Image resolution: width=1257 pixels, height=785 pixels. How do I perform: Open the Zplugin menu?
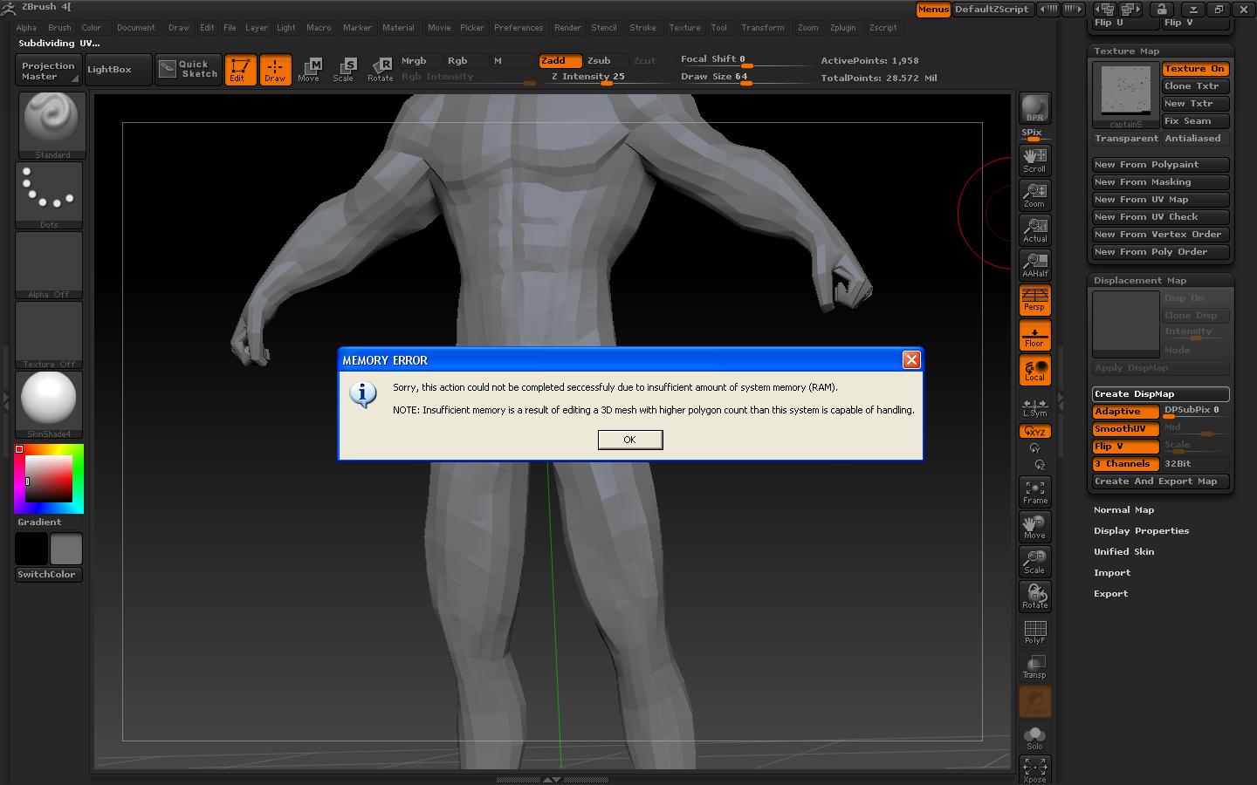click(843, 27)
